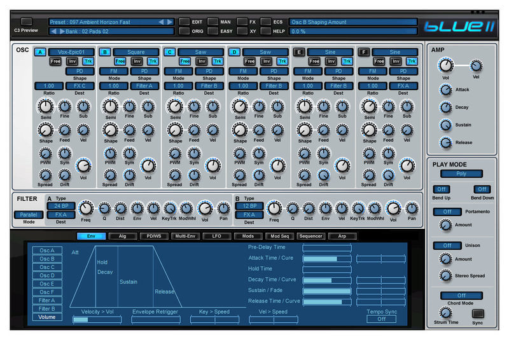Screen dimensions: 509x340
Task: Select previous preset with left arrow
Action: tap(161, 22)
